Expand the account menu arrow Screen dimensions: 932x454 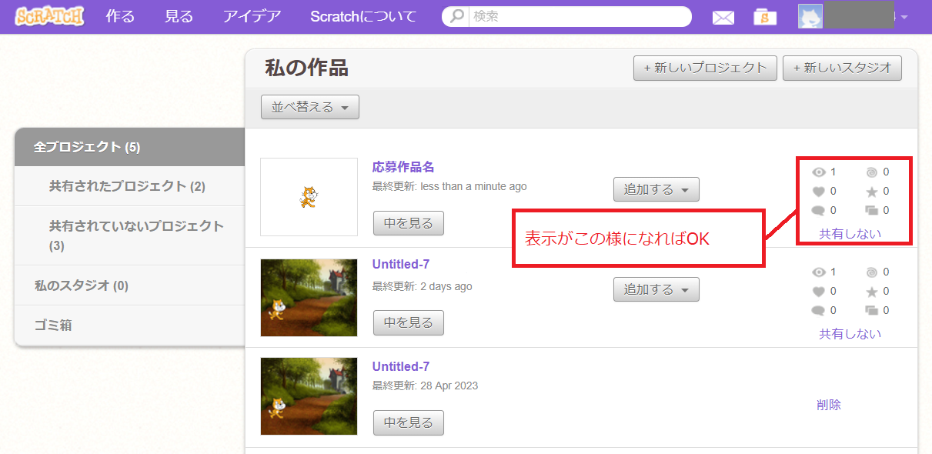click(x=904, y=18)
